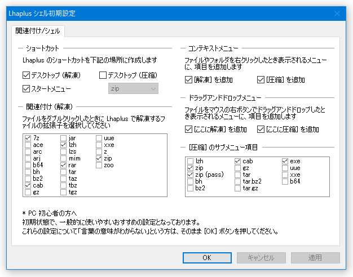Image resolution: width=353 pixels, height=277 pixels.
Task: Check bz2 in compression submenu list
Action: (190, 188)
